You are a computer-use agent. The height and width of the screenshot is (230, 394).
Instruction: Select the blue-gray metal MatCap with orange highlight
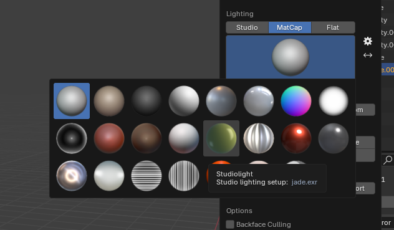[221, 101]
